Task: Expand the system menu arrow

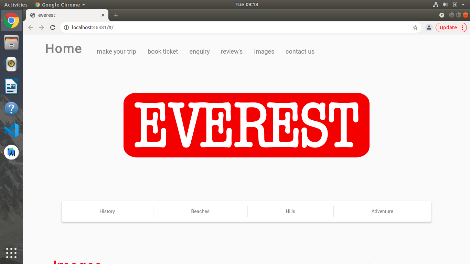Action: pyautogui.click(x=463, y=4)
